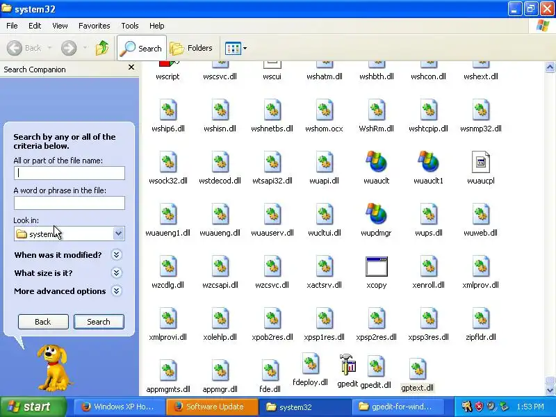Viewport: 556px width, 417px height.
Task: Select the wshom.ocx file icon
Action: pos(324,110)
